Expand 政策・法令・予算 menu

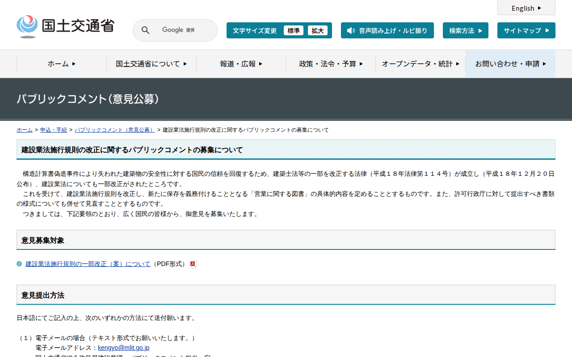point(331,64)
